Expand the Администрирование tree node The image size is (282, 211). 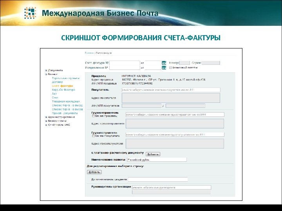46,117
